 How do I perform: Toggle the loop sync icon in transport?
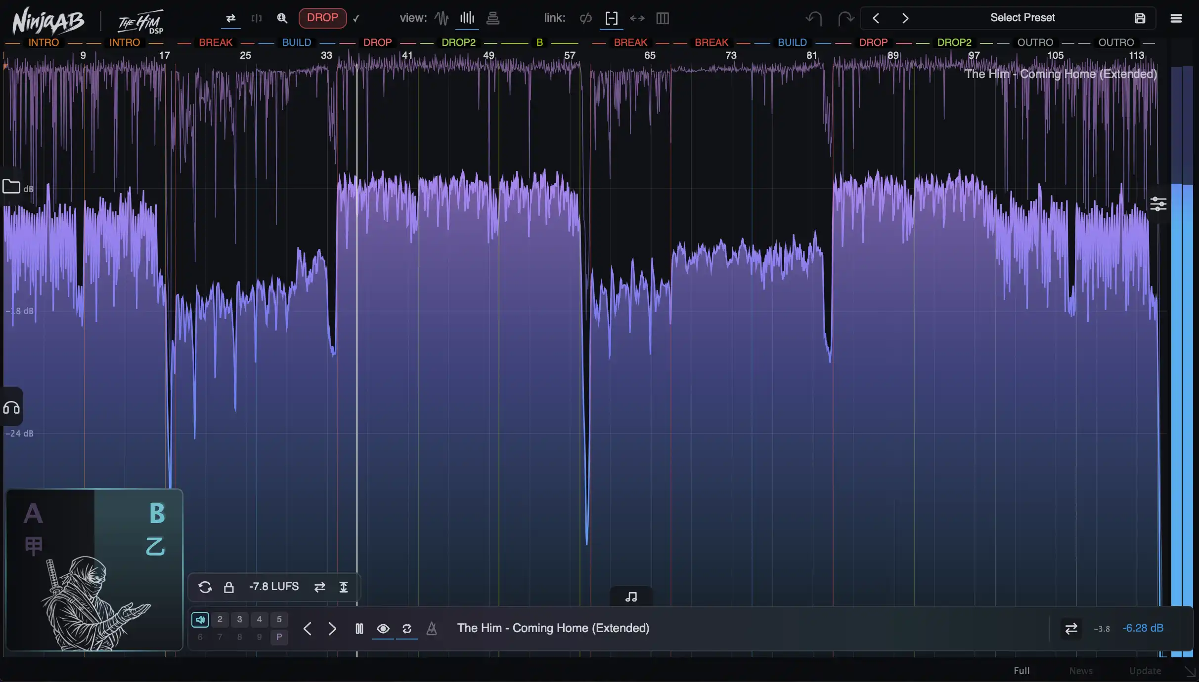pyautogui.click(x=407, y=629)
